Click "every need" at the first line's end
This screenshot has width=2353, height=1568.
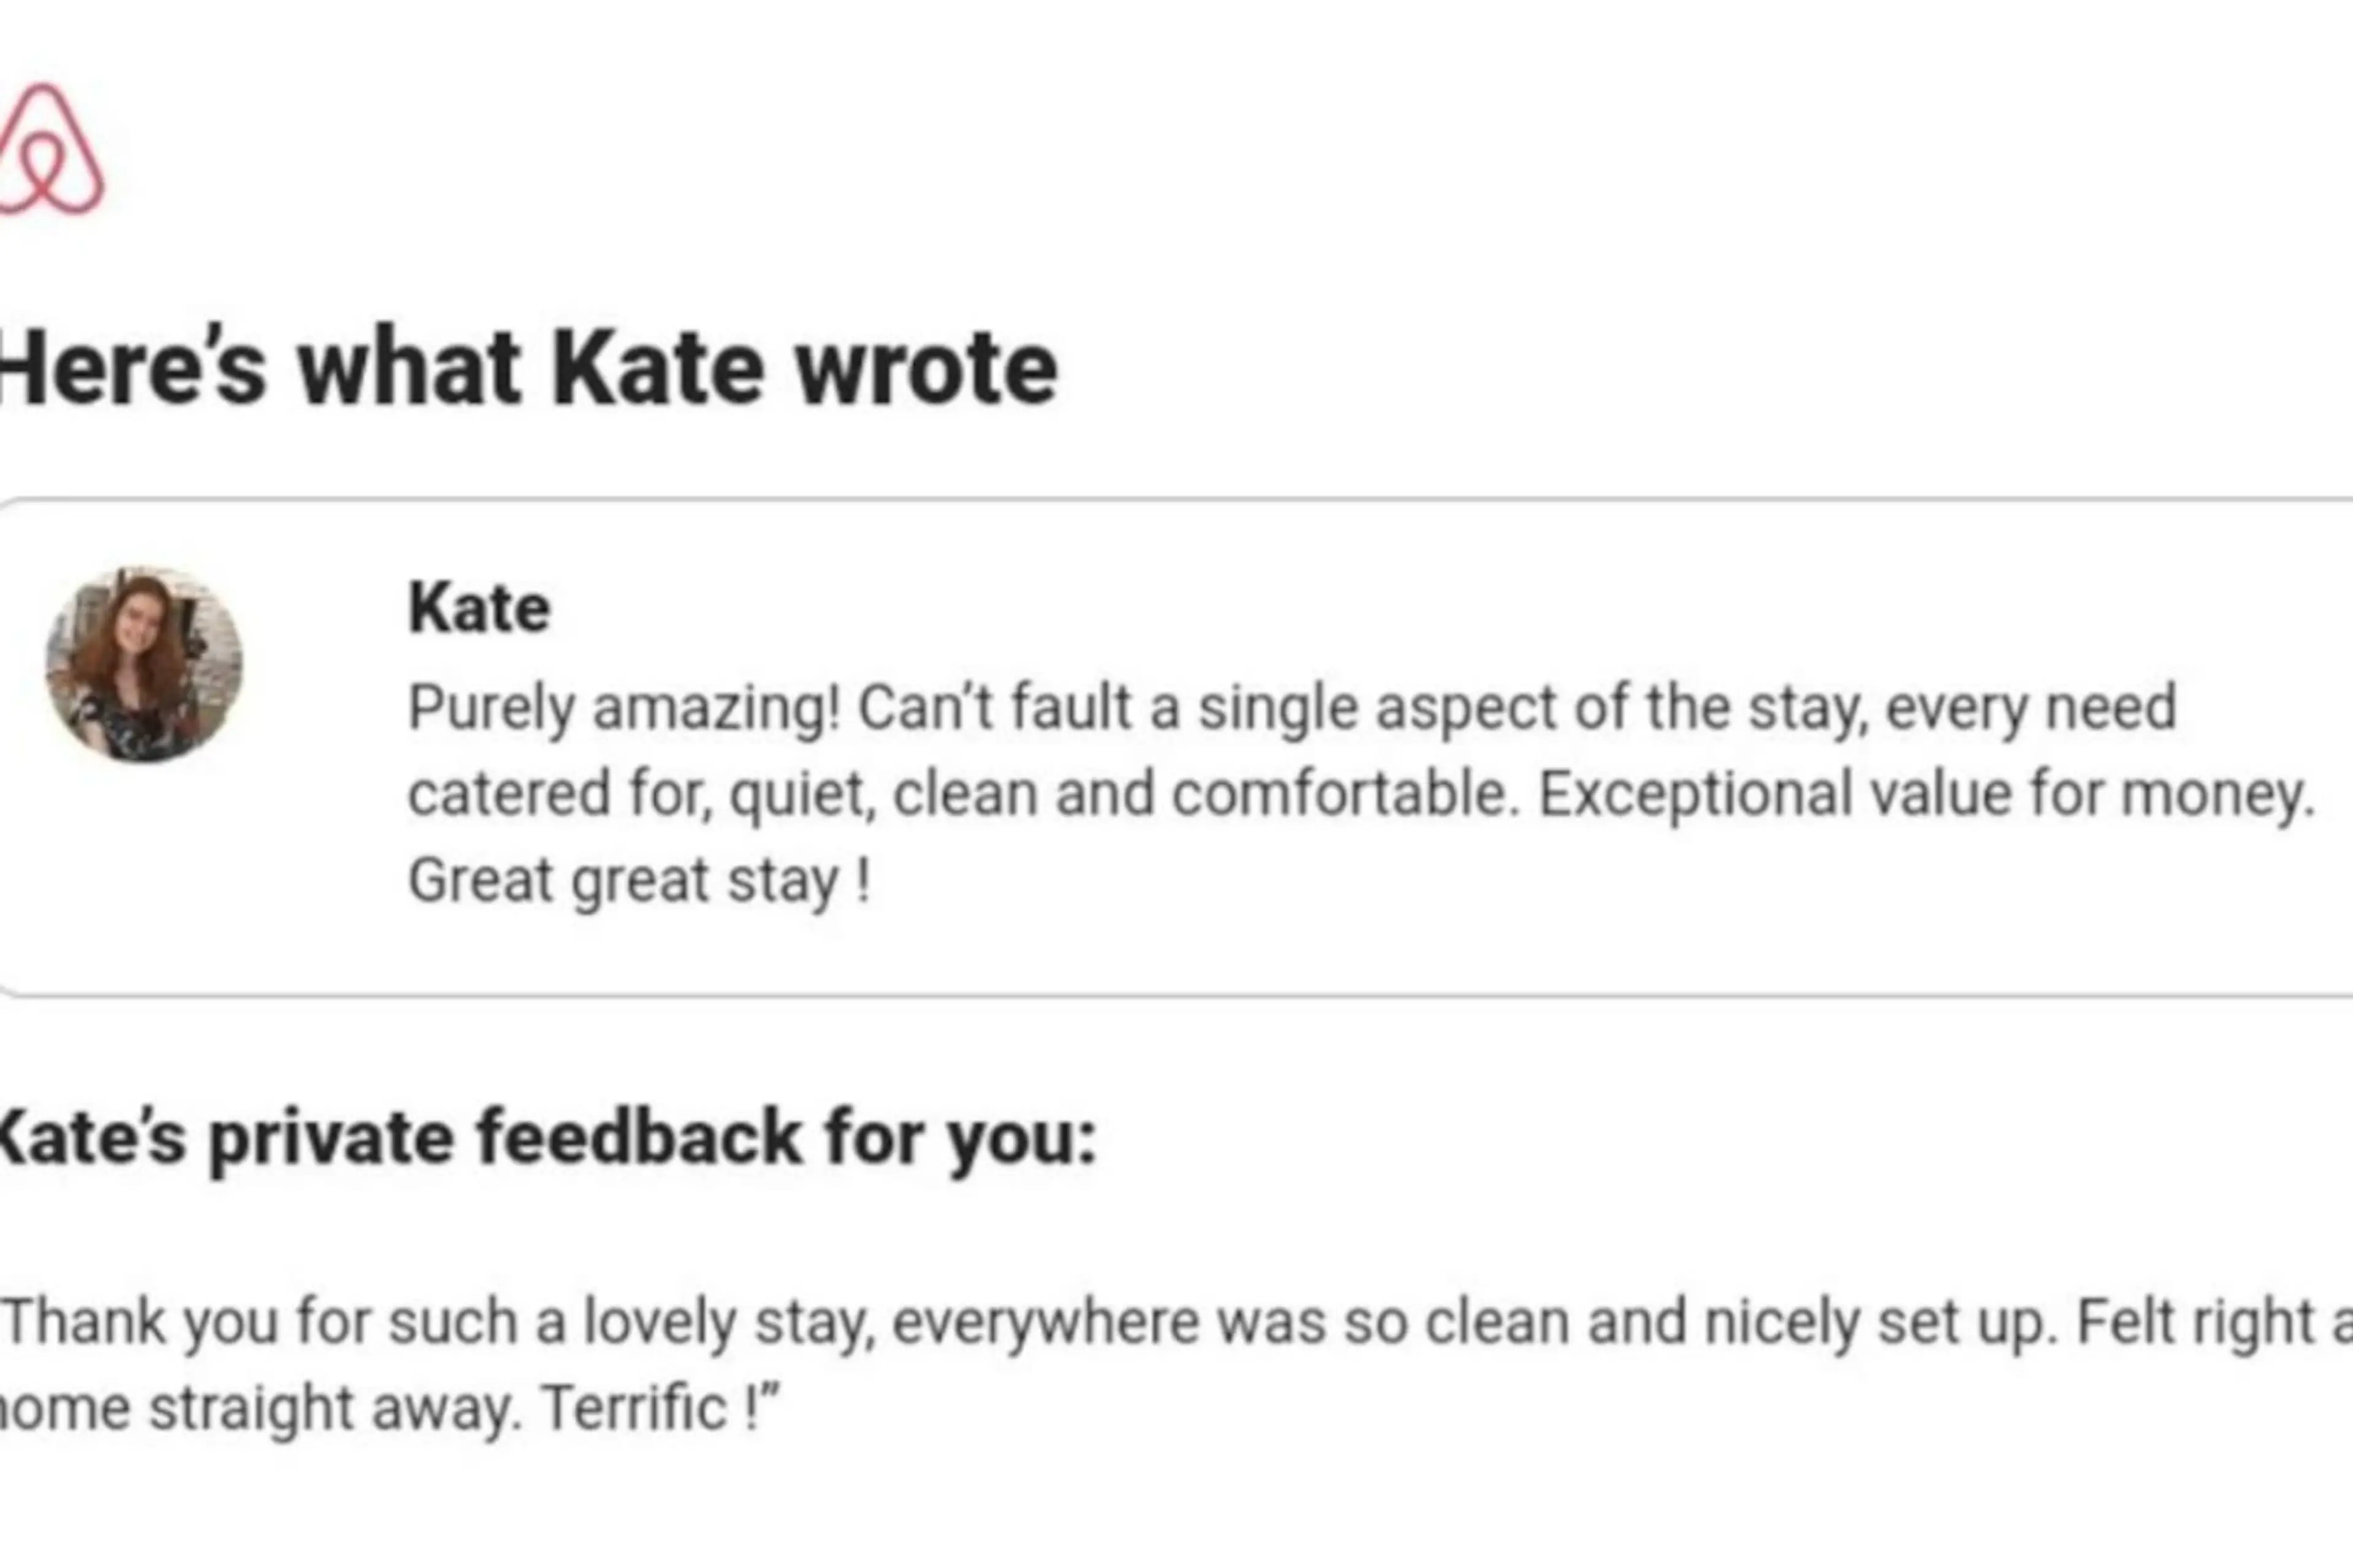click(x=2031, y=709)
